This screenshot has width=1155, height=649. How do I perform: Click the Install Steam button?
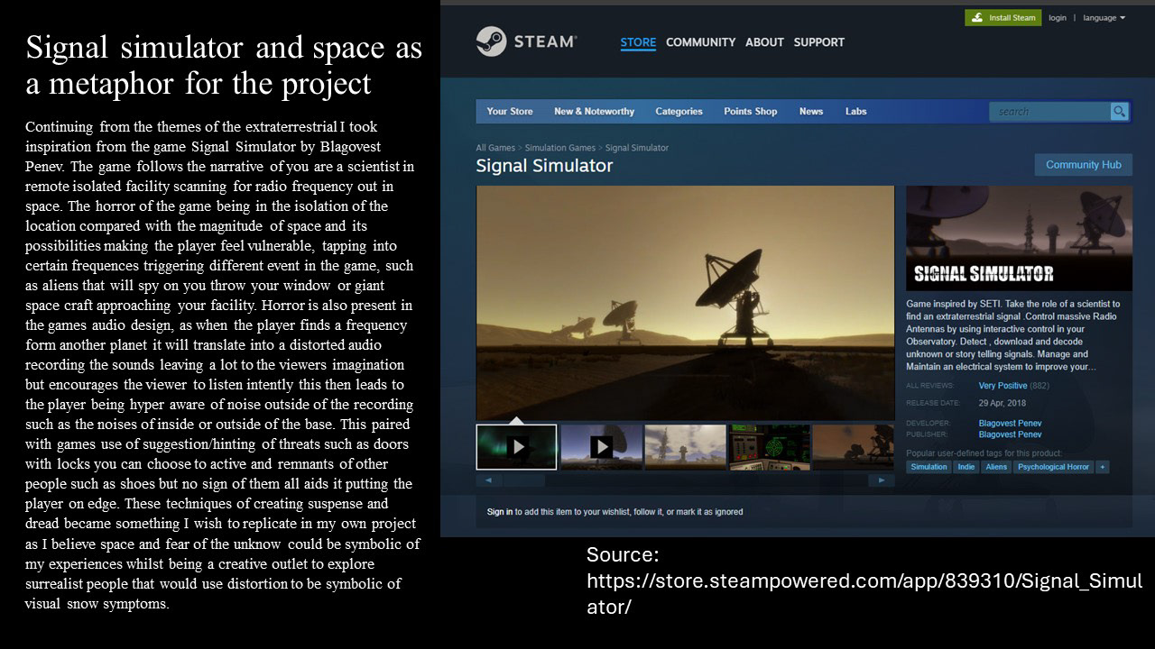coord(1003,18)
